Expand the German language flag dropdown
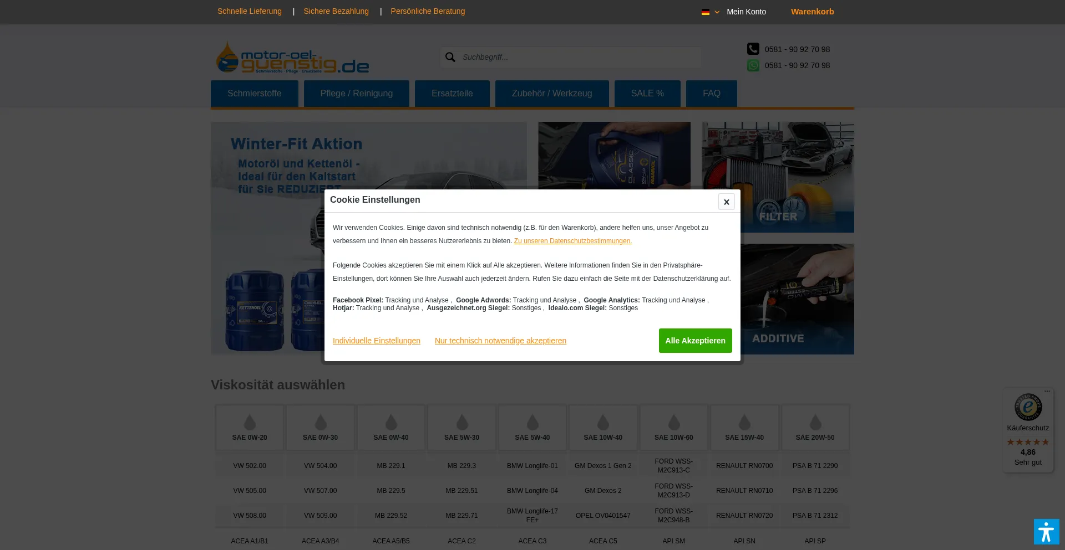The width and height of the screenshot is (1065, 550). (x=710, y=12)
